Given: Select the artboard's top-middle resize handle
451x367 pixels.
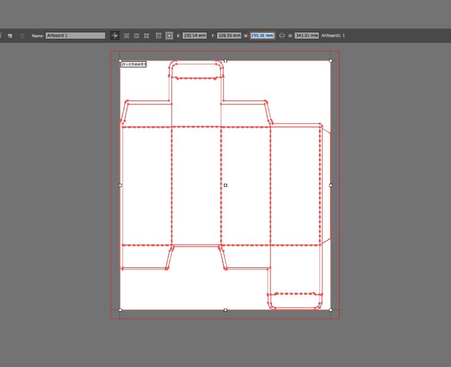Looking at the screenshot, I should [x=226, y=61].
